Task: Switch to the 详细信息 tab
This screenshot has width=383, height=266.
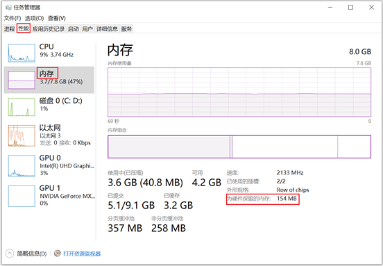Action: coord(107,29)
